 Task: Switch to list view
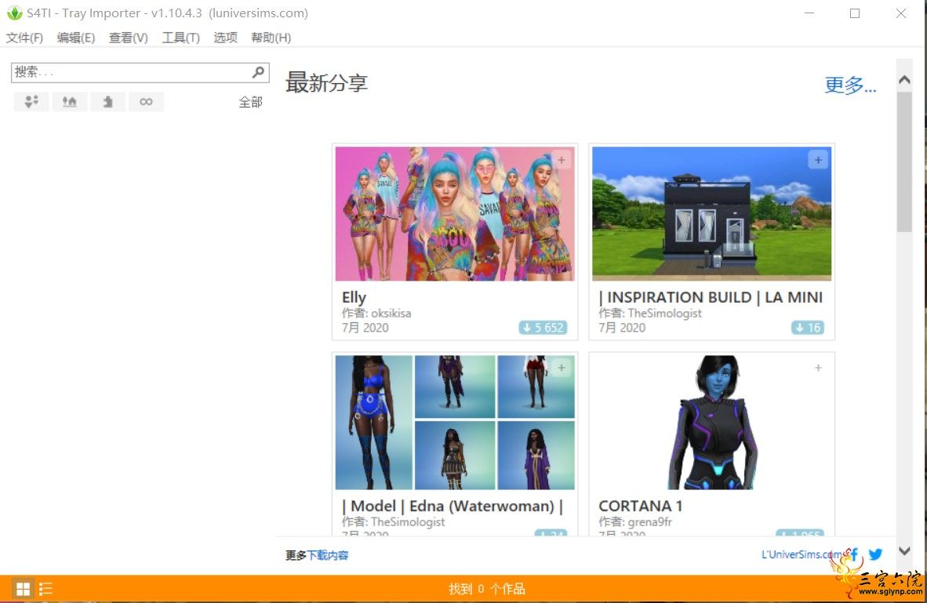46,589
